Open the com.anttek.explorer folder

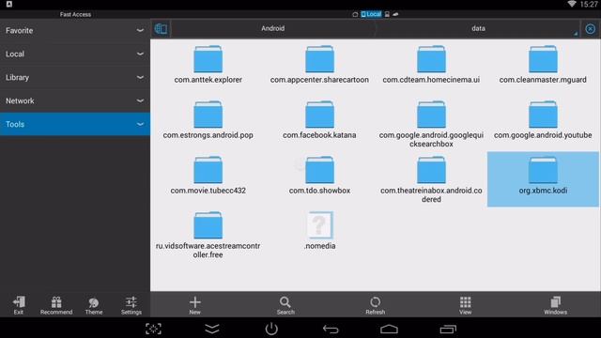(208, 65)
